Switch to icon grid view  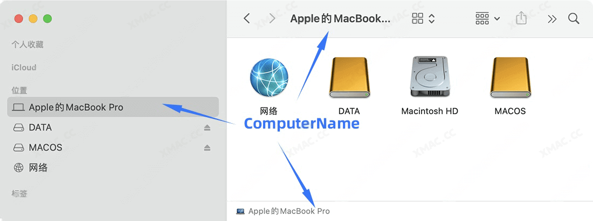(x=417, y=18)
